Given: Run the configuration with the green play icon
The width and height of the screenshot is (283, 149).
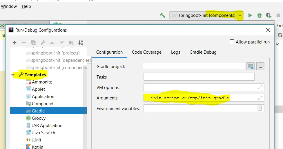Looking at the screenshot, I should (x=250, y=15).
